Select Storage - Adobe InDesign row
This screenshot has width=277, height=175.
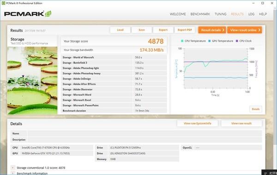[114, 78]
